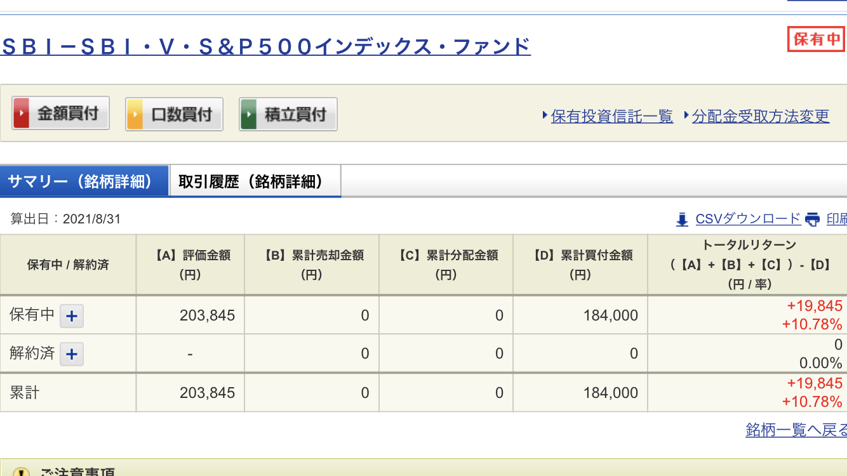Click 203,845 in the 累計 row
This screenshot has width=847, height=476.
pos(207,393)
